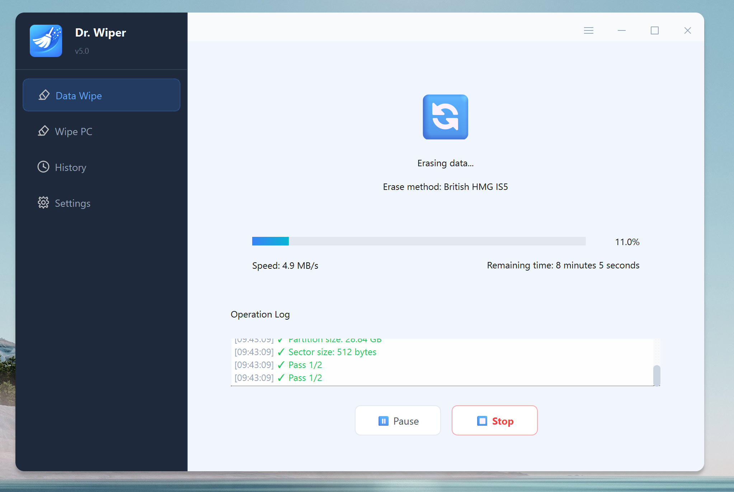Pause the erasing operation

click(x=398, y=420)
